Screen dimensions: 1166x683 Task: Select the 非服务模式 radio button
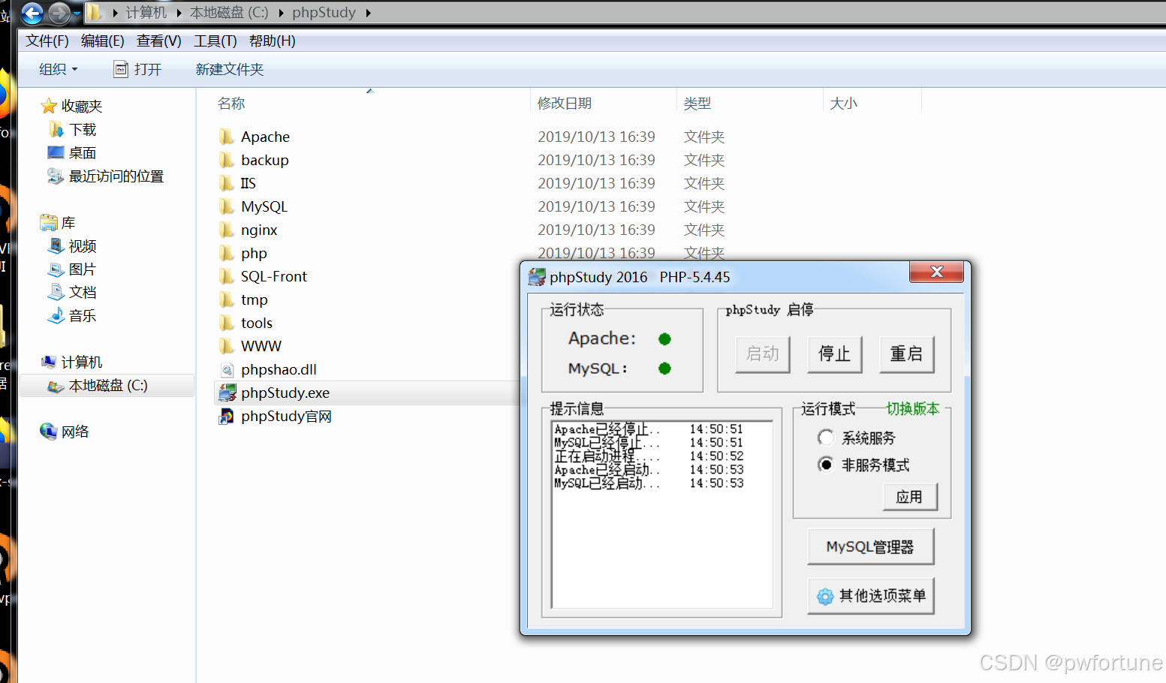tap(826, 465)
